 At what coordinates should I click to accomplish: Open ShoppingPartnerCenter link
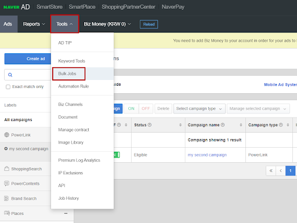(x=128, y=7)
